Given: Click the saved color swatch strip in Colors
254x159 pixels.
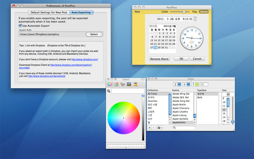Looking at the screenshot, I should tap(126, 146).
